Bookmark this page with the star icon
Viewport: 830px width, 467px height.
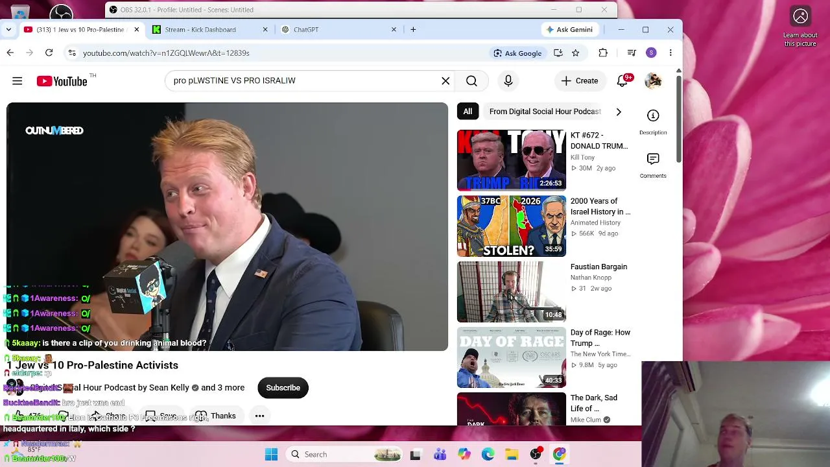pyautogui.click(x=575, y=53)
